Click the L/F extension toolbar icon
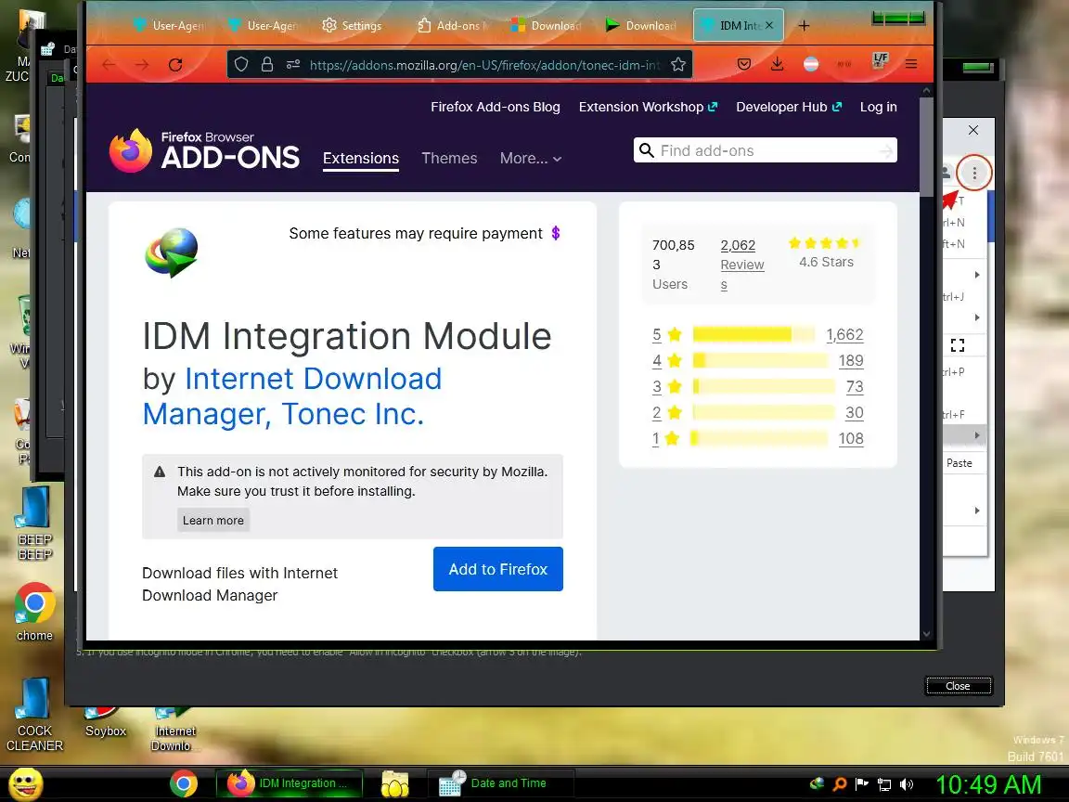 click(880, 61)
